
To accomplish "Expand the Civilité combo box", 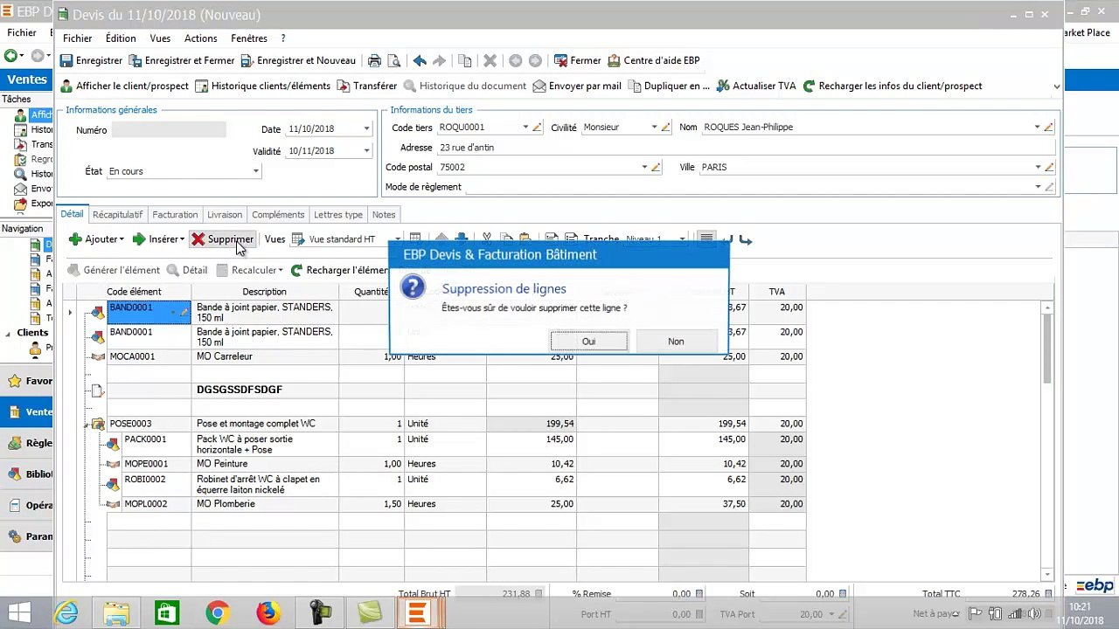I will point(653,128).
